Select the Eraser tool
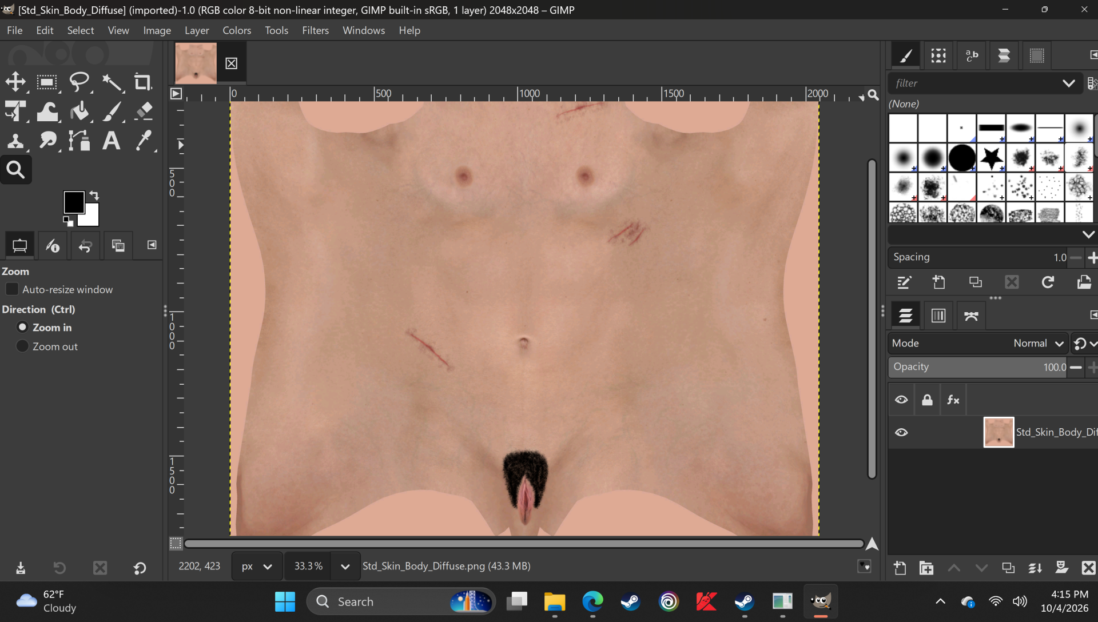1098x622 pixels. pyautogui.click(x=143, y=111)
